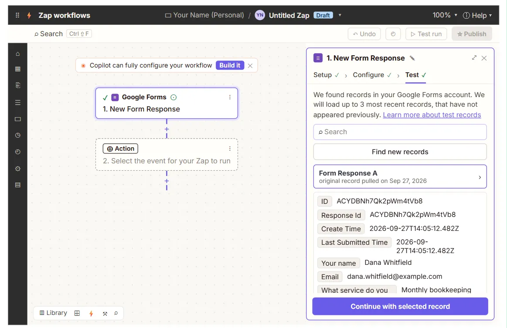
Task: Click the pencil icon to rename step
Action: pyautogui.click(x=412, y=58)
